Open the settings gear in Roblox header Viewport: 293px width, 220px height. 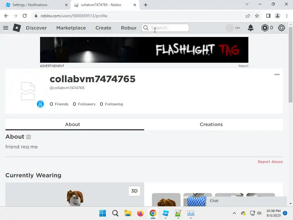[x=282, y=28]
